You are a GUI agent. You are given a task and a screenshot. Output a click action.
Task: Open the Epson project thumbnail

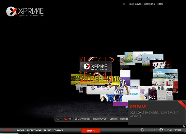165,74
